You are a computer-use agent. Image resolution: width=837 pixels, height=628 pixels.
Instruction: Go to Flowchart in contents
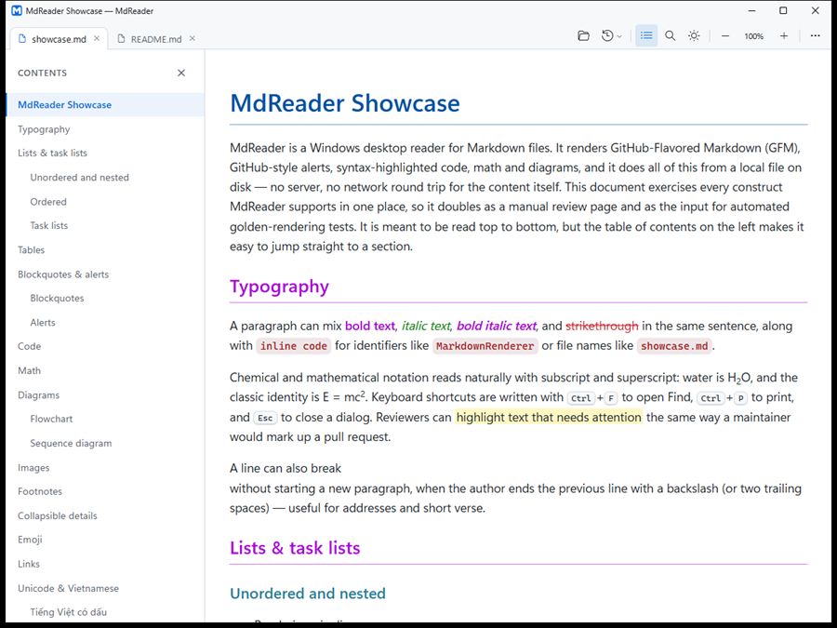(104, 419)
